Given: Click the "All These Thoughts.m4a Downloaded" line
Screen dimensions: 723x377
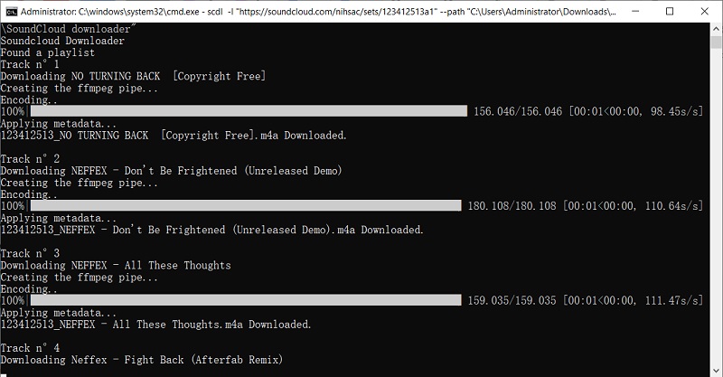Looking at the screenshot, I should pos(155,324).
